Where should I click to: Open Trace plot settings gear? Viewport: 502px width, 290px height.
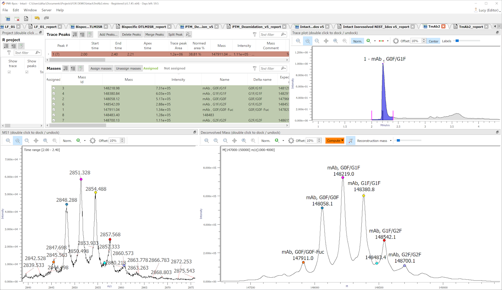[x=396, y=41]
